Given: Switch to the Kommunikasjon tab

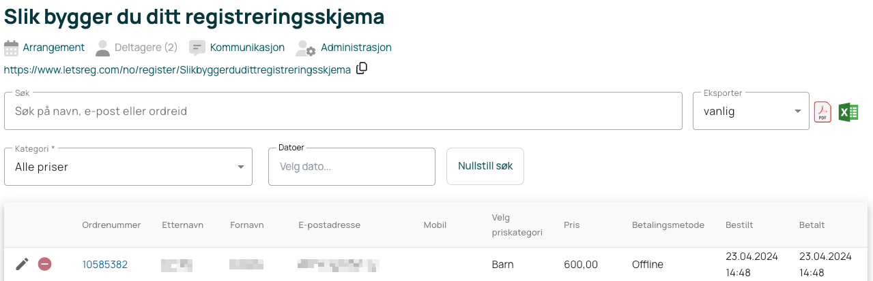Looking at the screenshot, I should click(247, 48).
